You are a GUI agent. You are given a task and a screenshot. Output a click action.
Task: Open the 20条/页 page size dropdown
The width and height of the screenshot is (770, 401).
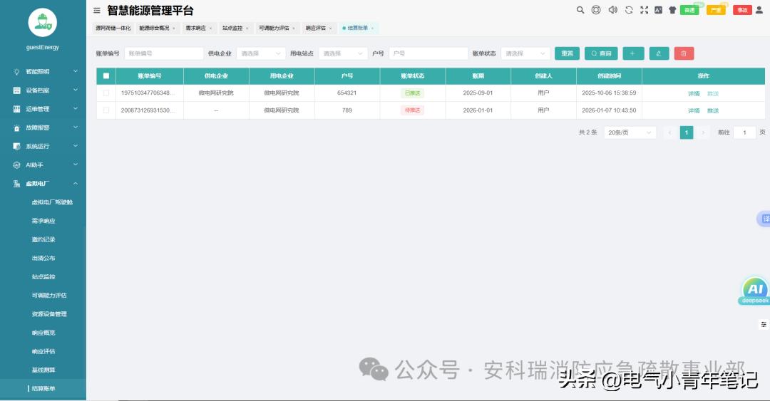(630, 132)
